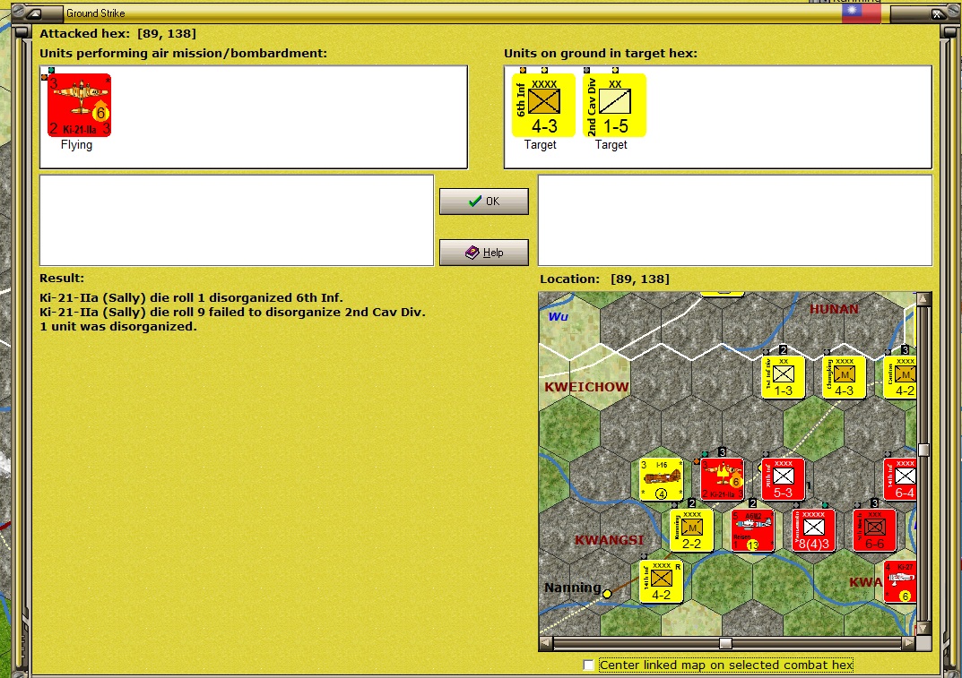Screen dimensions: 962x678
Task: Select the 2nd Cav Div 1-5 target unit
Action: pos(614,105)
